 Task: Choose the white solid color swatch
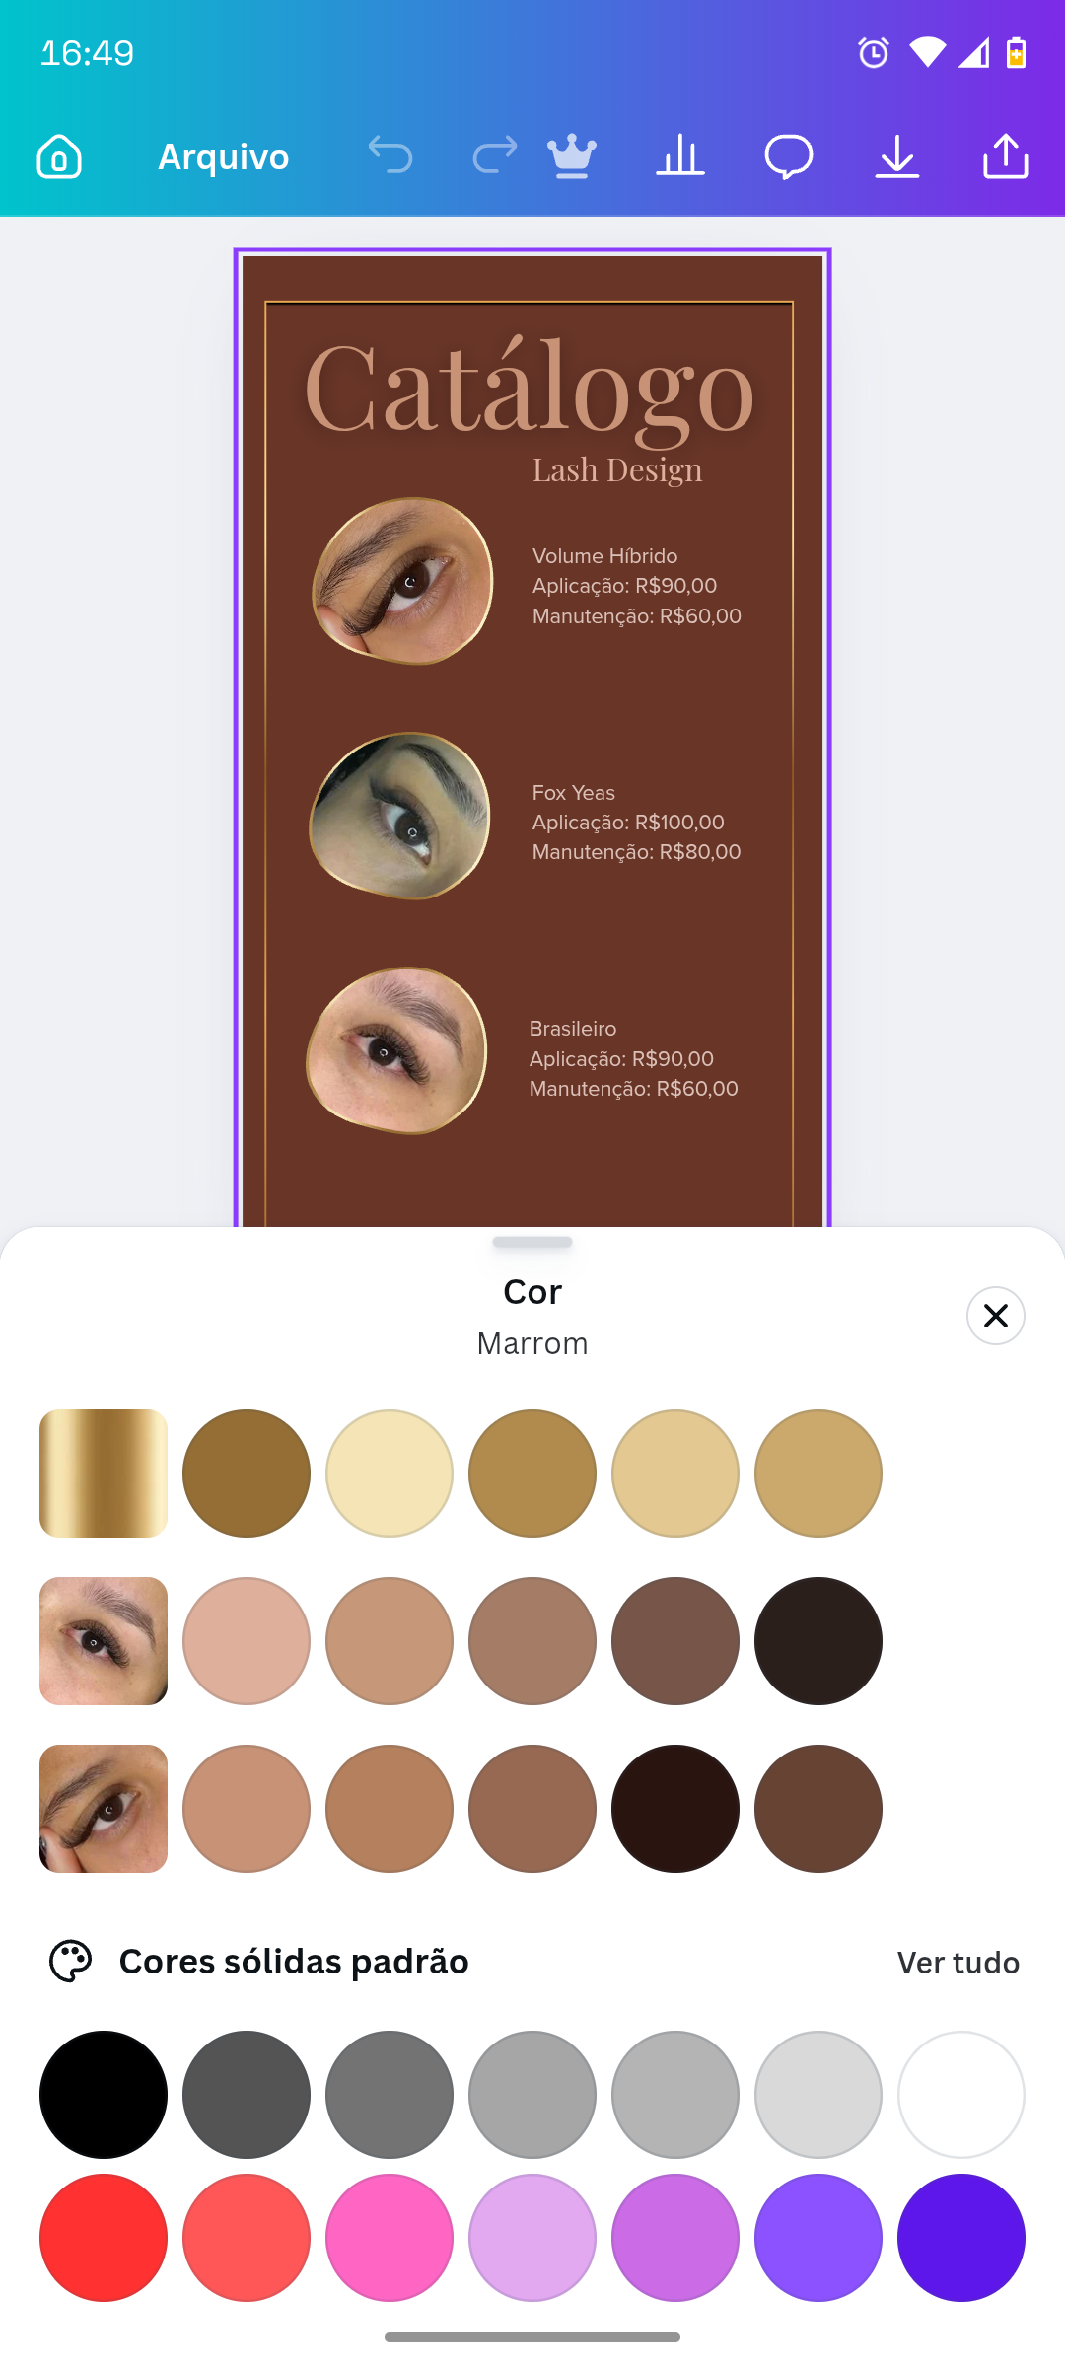961,2095
